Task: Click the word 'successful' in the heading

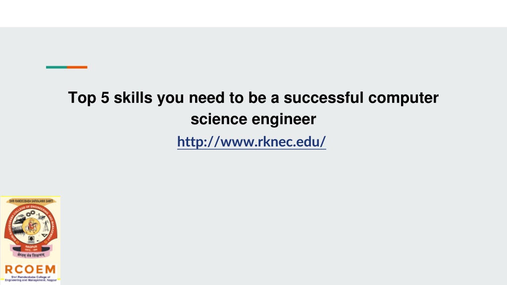Action: [x=323, y=97]
